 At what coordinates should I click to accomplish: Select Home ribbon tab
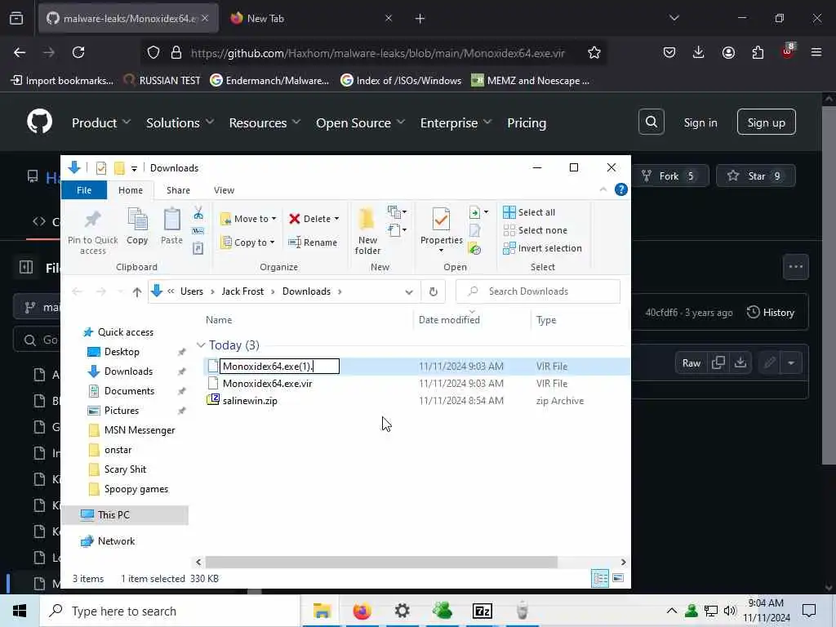click(131, 190)
